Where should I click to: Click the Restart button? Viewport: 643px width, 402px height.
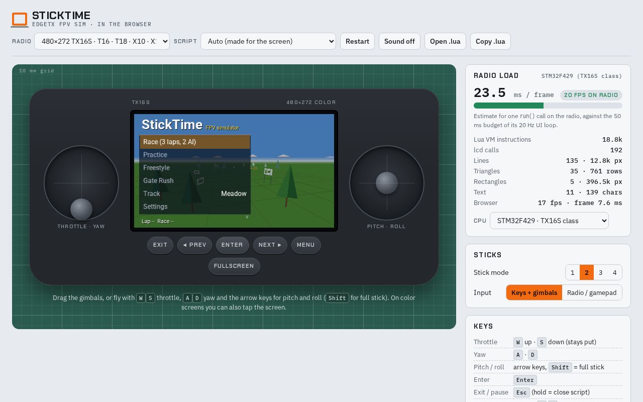pos(358,41)
